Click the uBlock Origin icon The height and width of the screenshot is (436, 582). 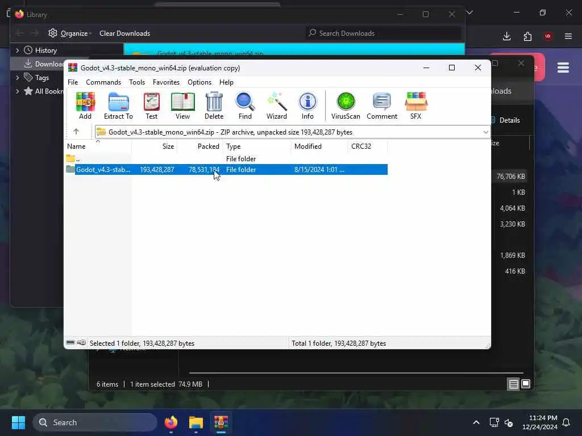coord(548,36)
